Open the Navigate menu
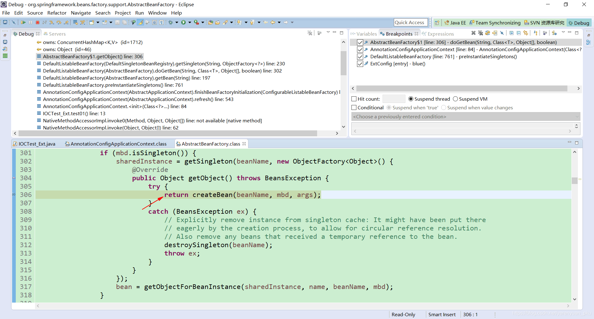 [x=81, y=13]
